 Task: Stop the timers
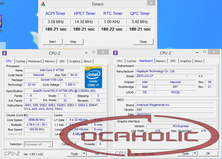click(x=73, y=42)
